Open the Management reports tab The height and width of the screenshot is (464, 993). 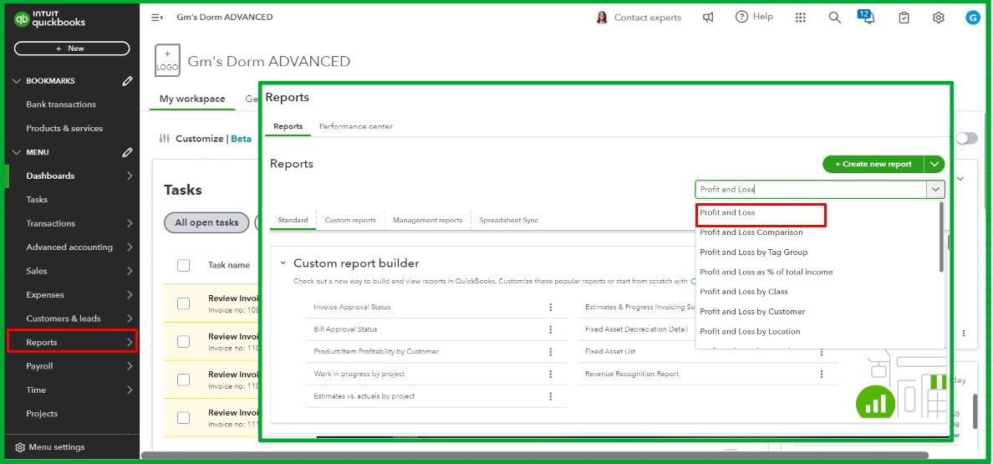coord(427,220)
